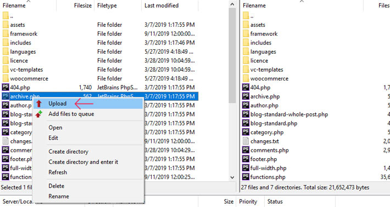390x207 pixels.
Task: Click remote status text showing 27 files
Action: pos(305,187)
